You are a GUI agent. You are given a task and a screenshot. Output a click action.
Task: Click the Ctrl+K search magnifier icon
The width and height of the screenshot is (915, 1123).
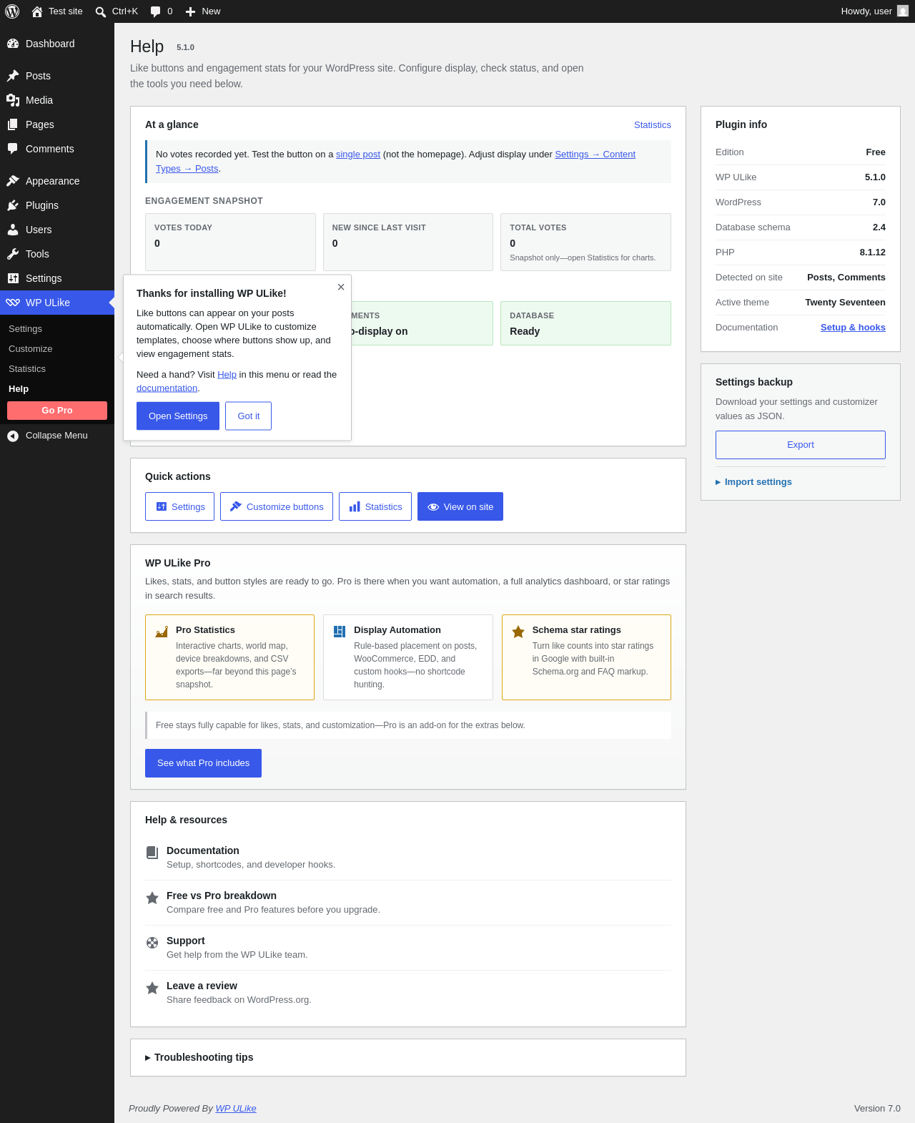pyautogui.click(x=101, y=11)
